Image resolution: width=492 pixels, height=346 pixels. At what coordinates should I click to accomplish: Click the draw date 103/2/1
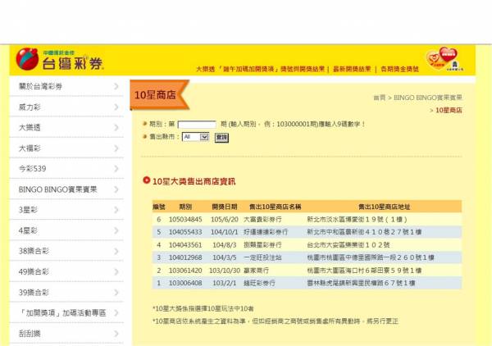pyautogui.click(x=225, y=283)
